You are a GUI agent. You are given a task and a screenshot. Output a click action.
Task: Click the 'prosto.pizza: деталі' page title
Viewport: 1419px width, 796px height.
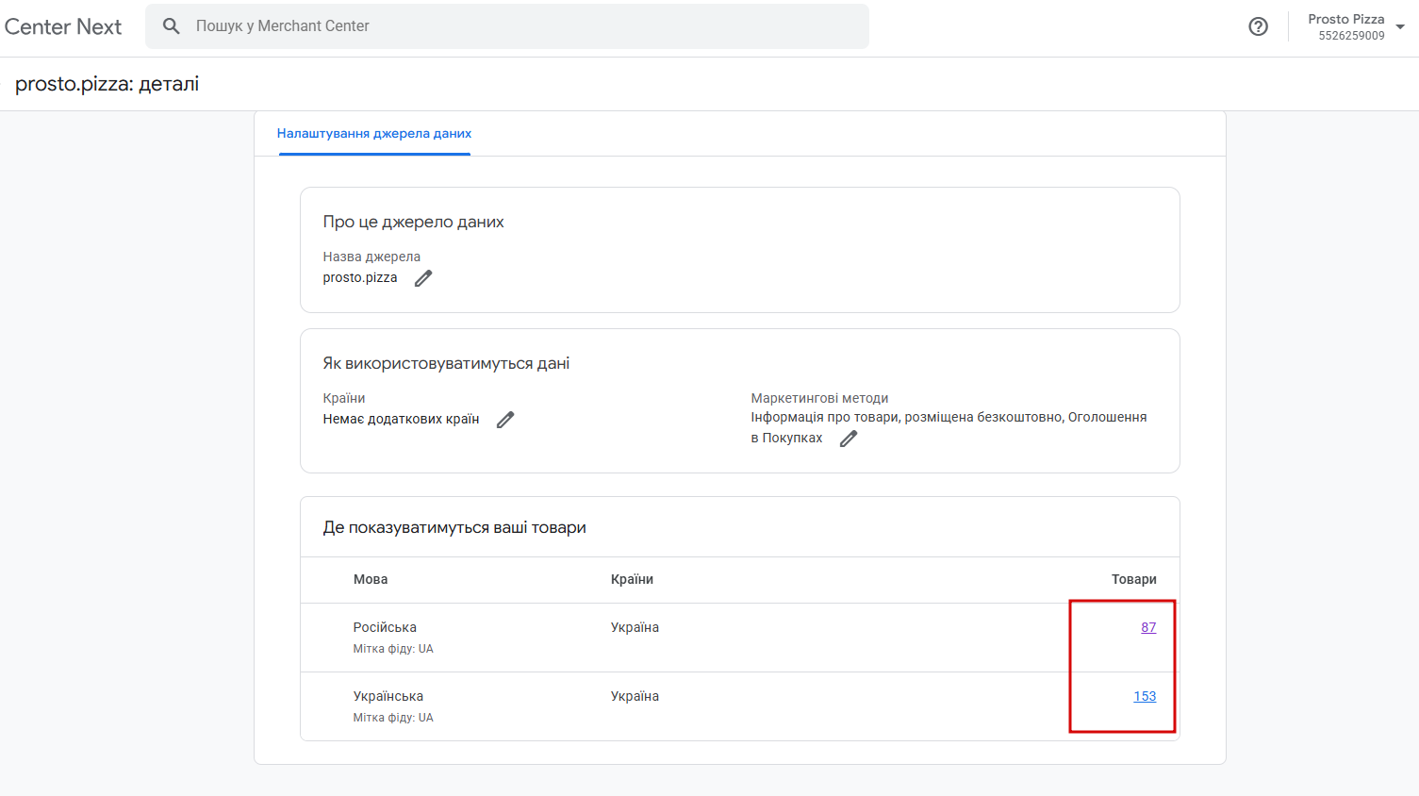coord(107,84)
